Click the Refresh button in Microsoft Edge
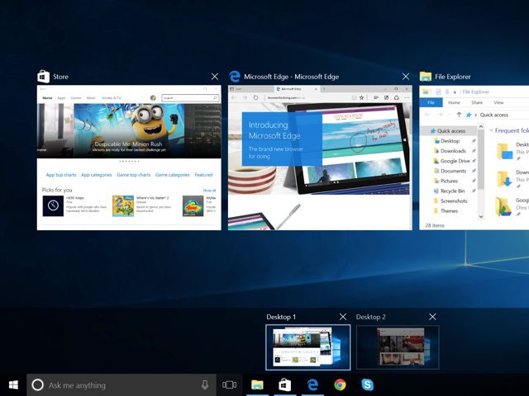The height and width of the screenshot is (396, 529). coord(255,97)
